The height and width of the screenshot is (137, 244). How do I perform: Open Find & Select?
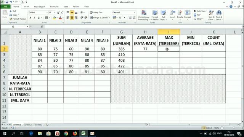(x=219, y=15)
